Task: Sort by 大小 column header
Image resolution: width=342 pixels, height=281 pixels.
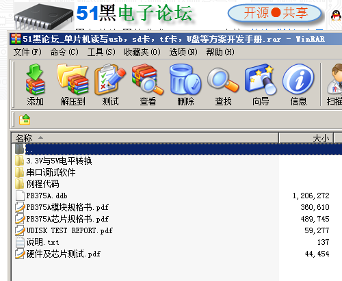Action: click(306, 138)
